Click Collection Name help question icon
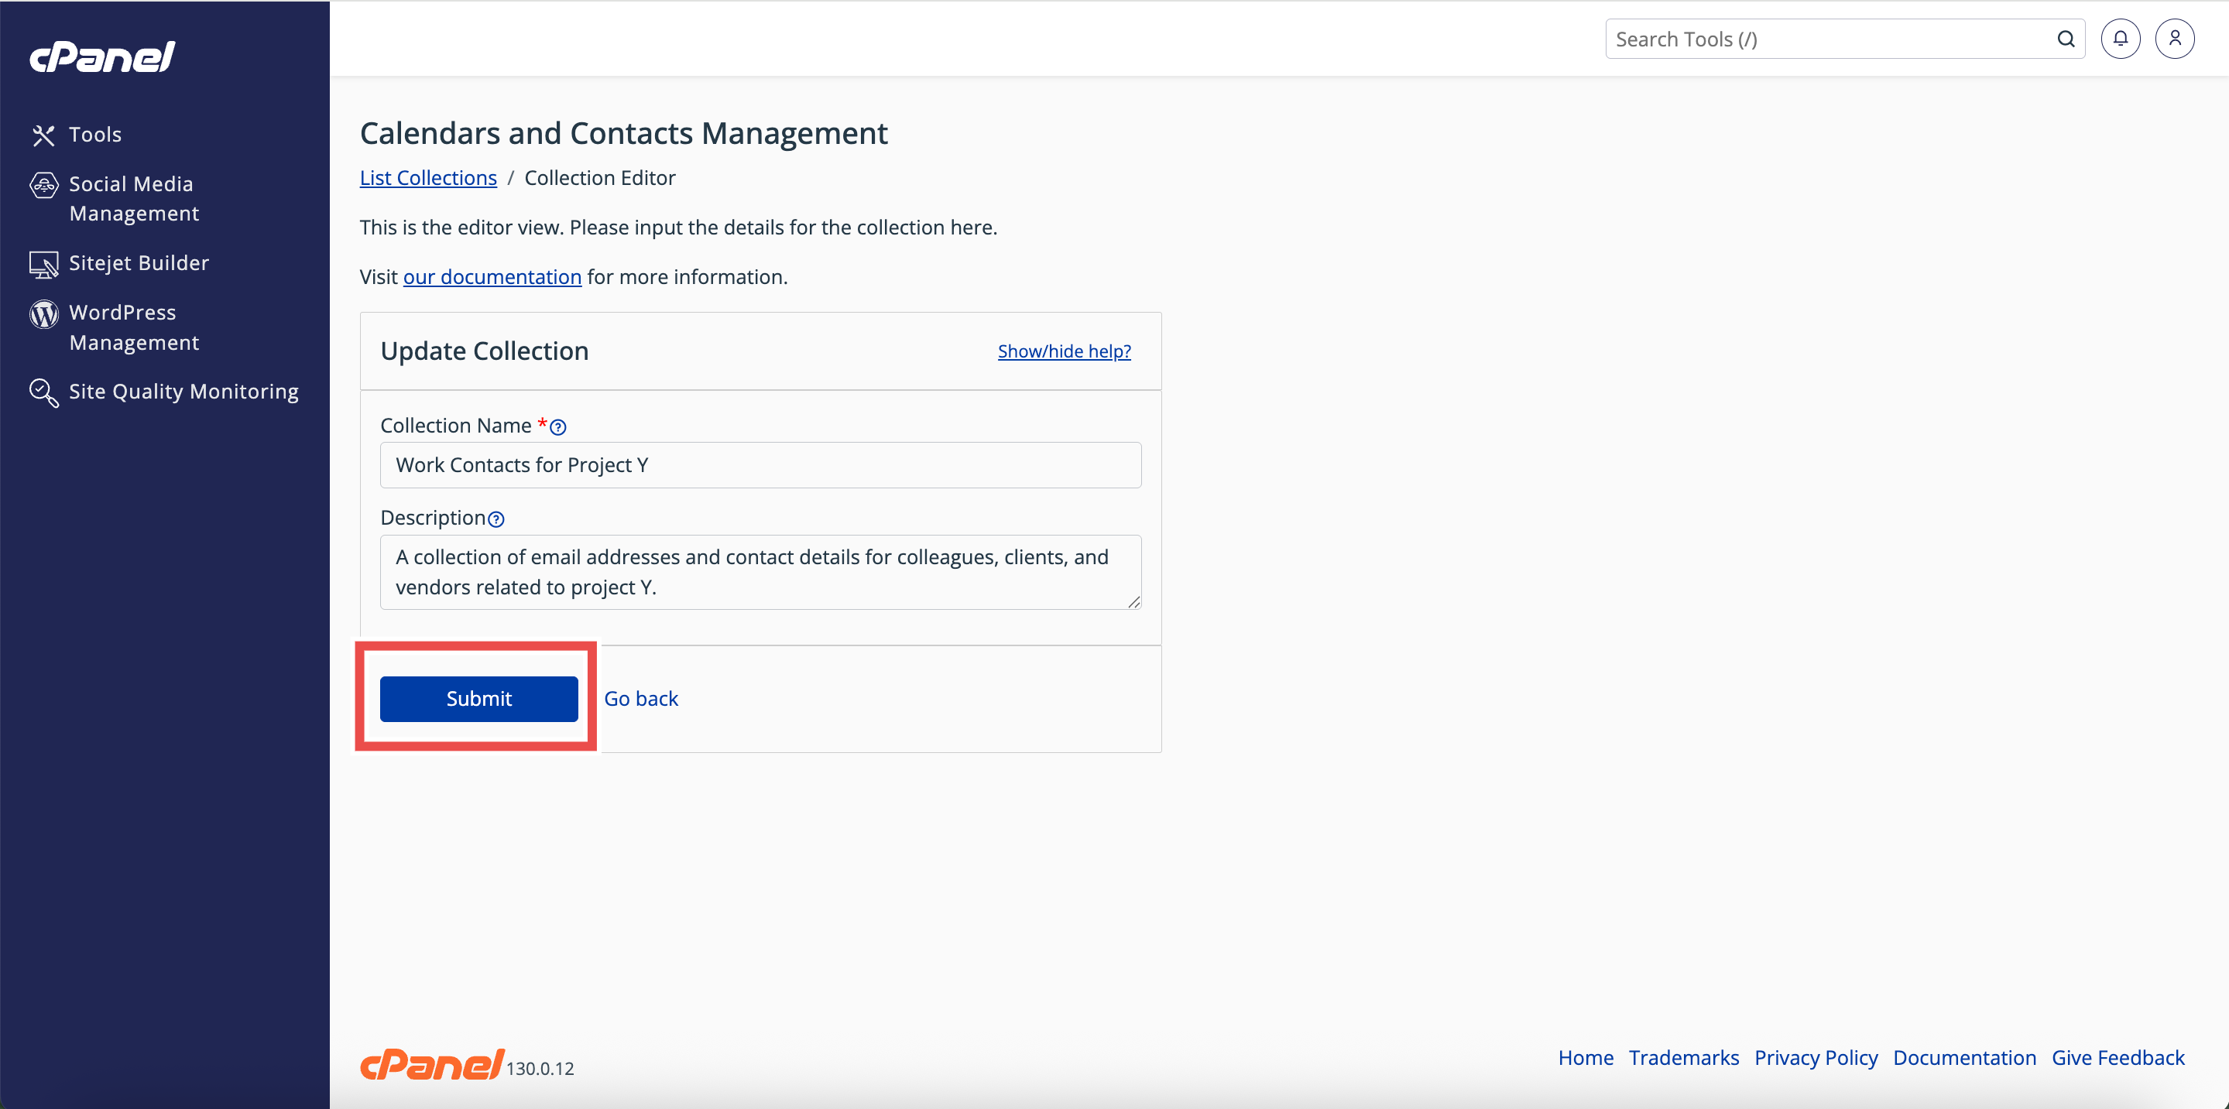The image size is (2229, 1109). (x=558, y=427)
